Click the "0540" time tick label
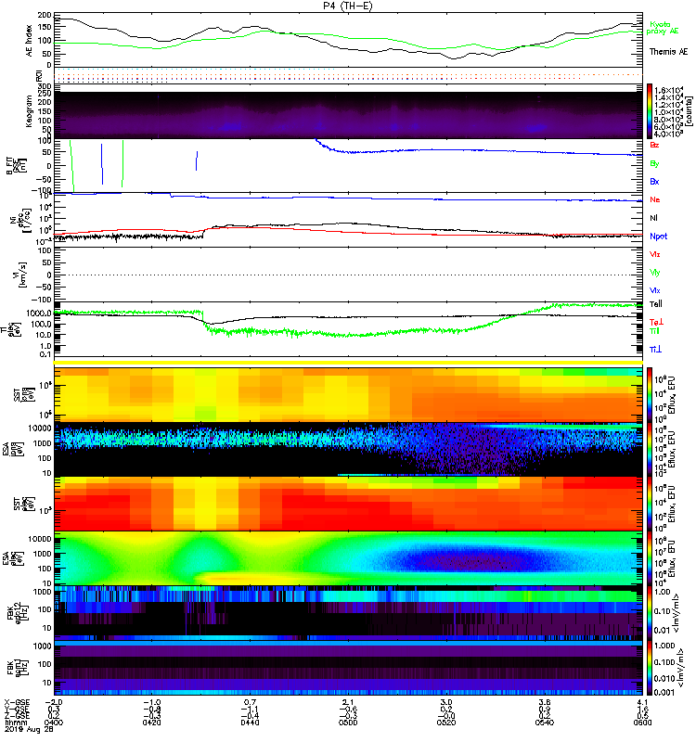The width and height of the screenshot is (696, 742). (545, 723)
